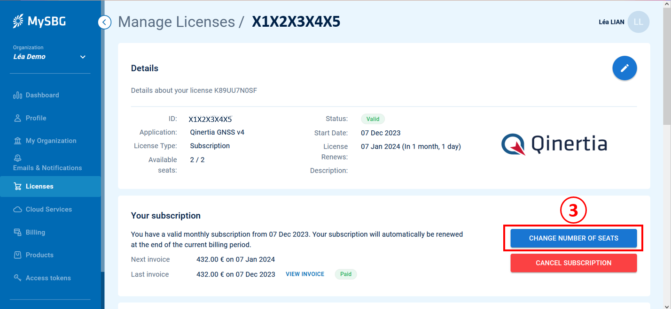Click the Products box icon
This screenshot has width=671, height=309.
point(18,255)
